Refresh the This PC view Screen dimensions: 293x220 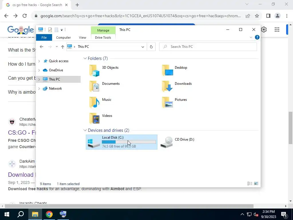coord(151,47)
